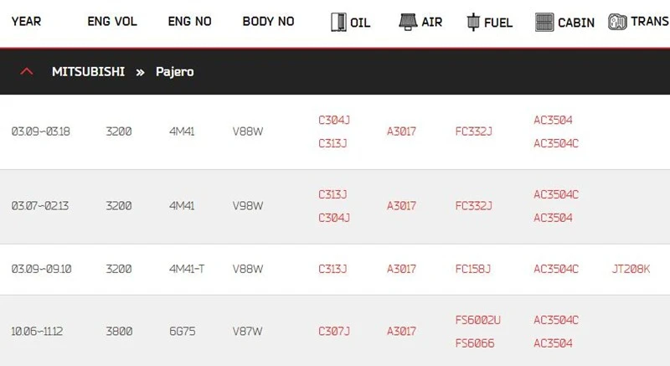Select the BODY NO column header
This screenshot has height=366, width=670.
click(268, 21)
